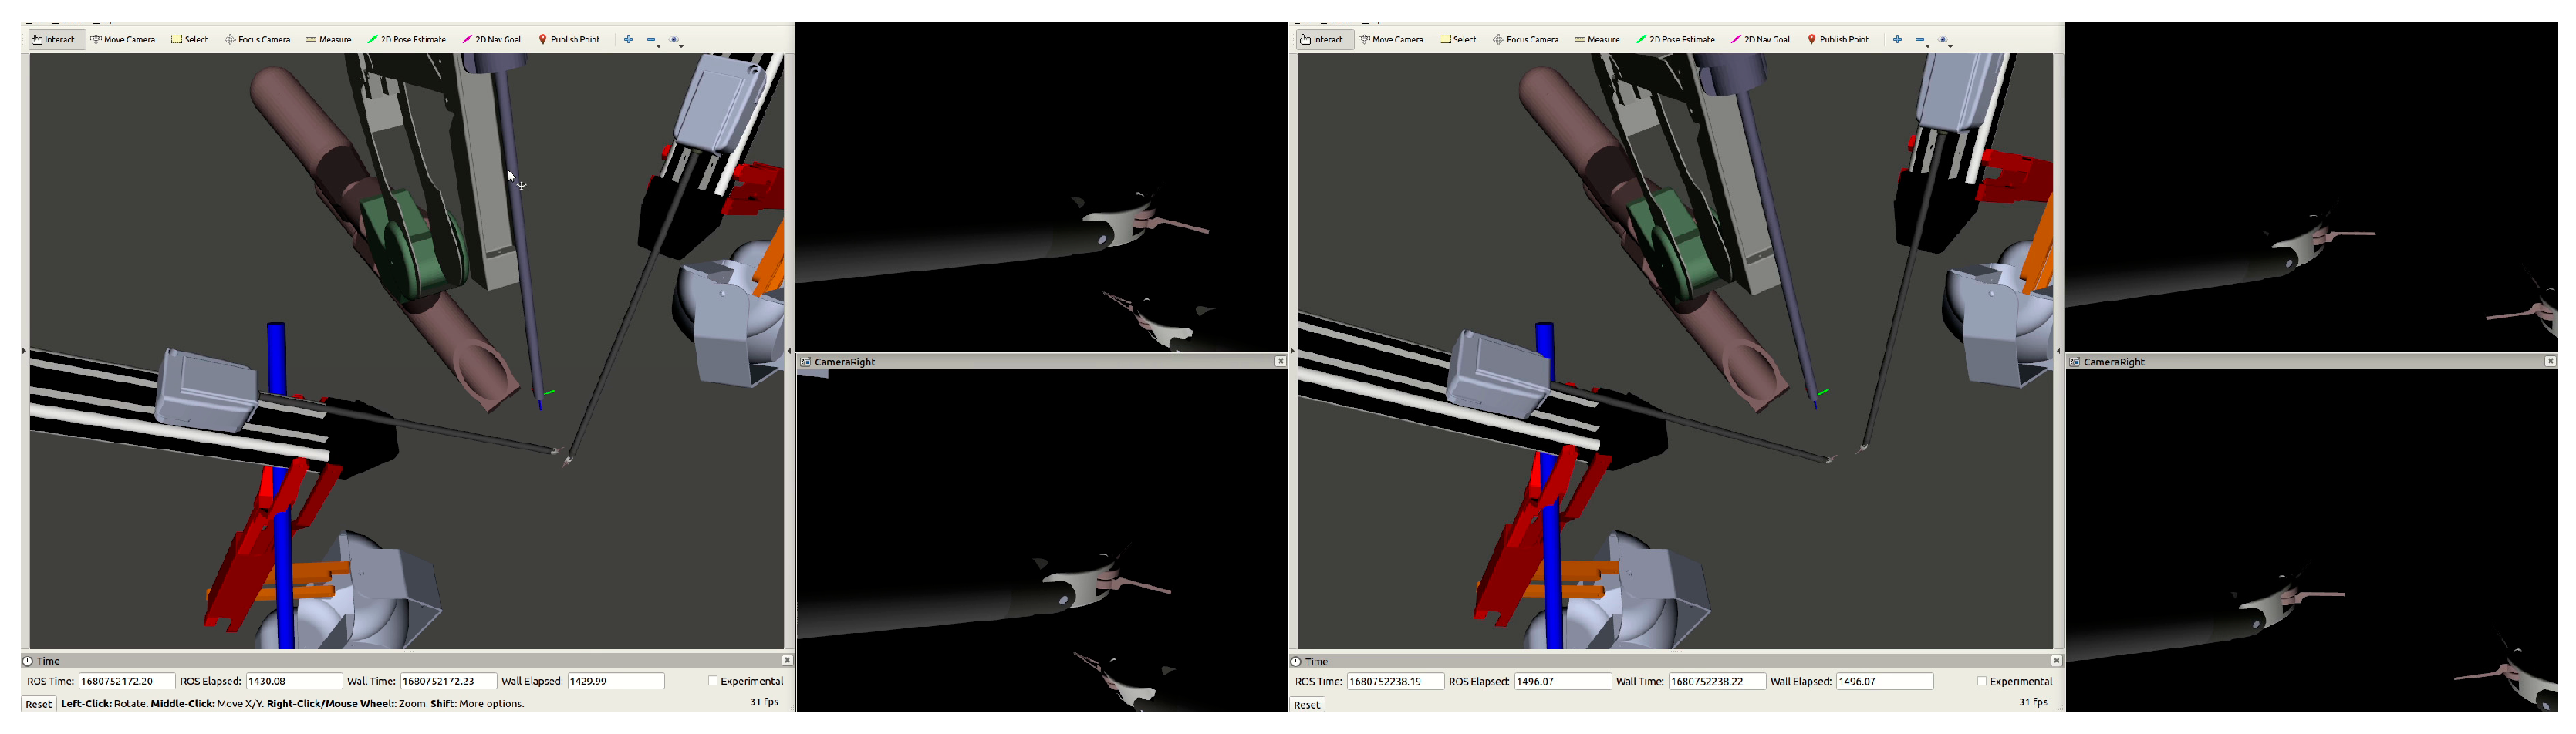Close the left window's CameraRight panel

click(1280, 362)
